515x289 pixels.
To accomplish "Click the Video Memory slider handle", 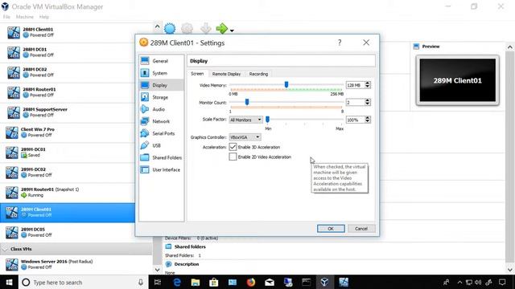I will coord(286,85).
